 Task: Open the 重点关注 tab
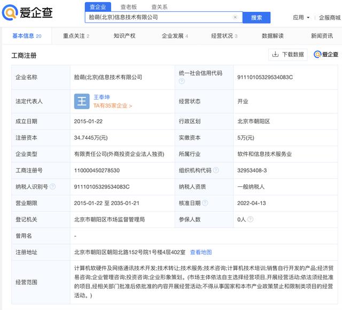[76, 36]
